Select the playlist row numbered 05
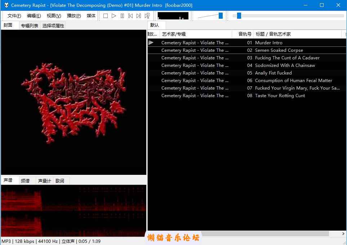This screenshot has height=245, width=347. coord(247,73)
